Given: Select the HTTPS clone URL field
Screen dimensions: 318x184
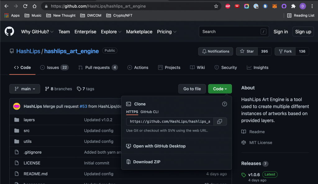Looking at the screenshot, I should 170,121.
